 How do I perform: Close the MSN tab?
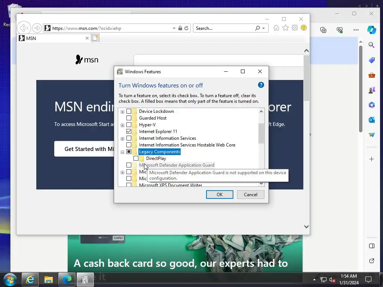coord(87,38)
